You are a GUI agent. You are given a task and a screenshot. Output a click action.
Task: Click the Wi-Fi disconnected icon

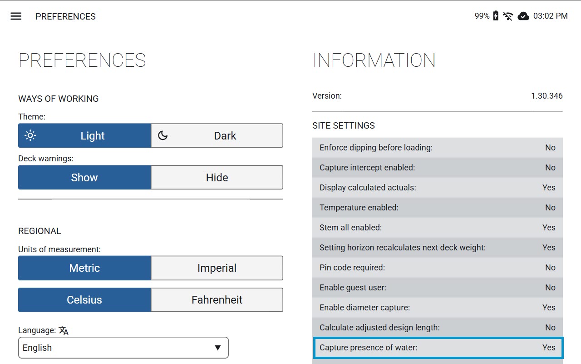point(508,16)
